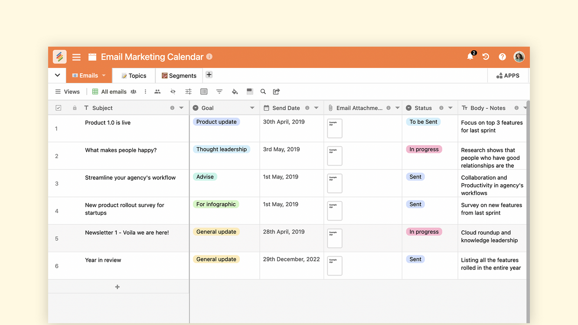Click the Body - Notes column header
The height and width of the screenshot is (325, 578).
492,108
